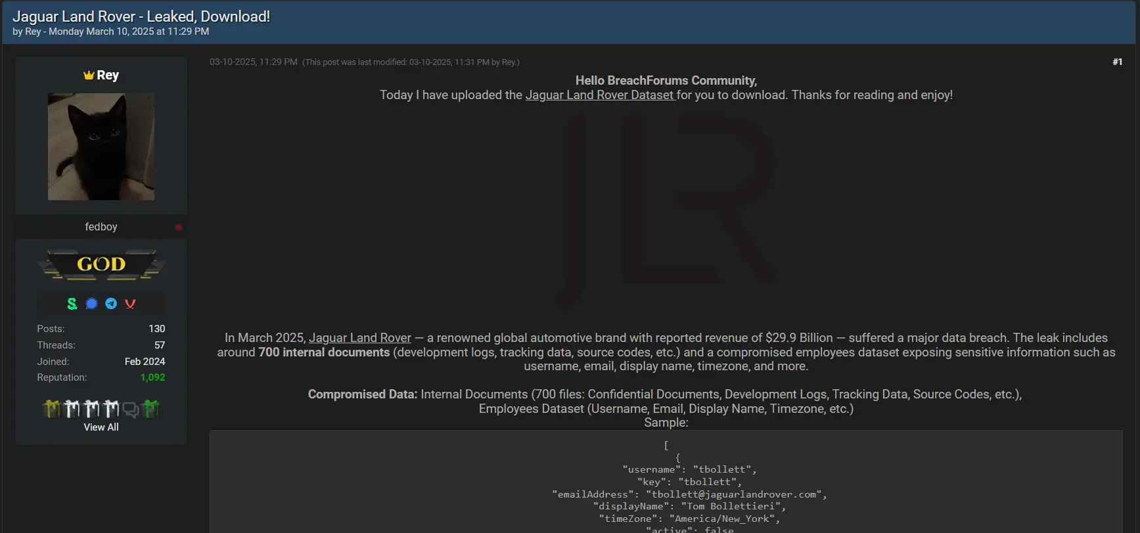Click the timeZone America/New_York line
Screen dimensions: 1140x533
(690, 519)
